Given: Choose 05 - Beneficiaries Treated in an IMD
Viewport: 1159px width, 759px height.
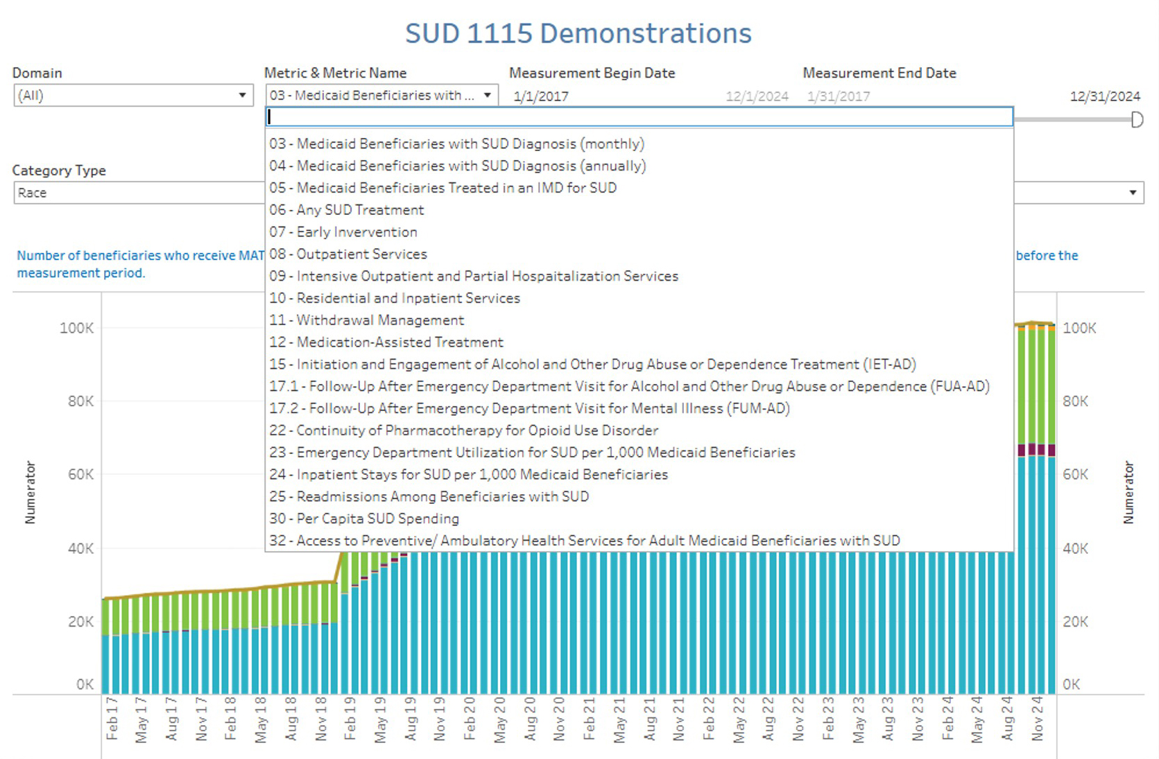Looking at the screenshot, I should coord(443,188).
